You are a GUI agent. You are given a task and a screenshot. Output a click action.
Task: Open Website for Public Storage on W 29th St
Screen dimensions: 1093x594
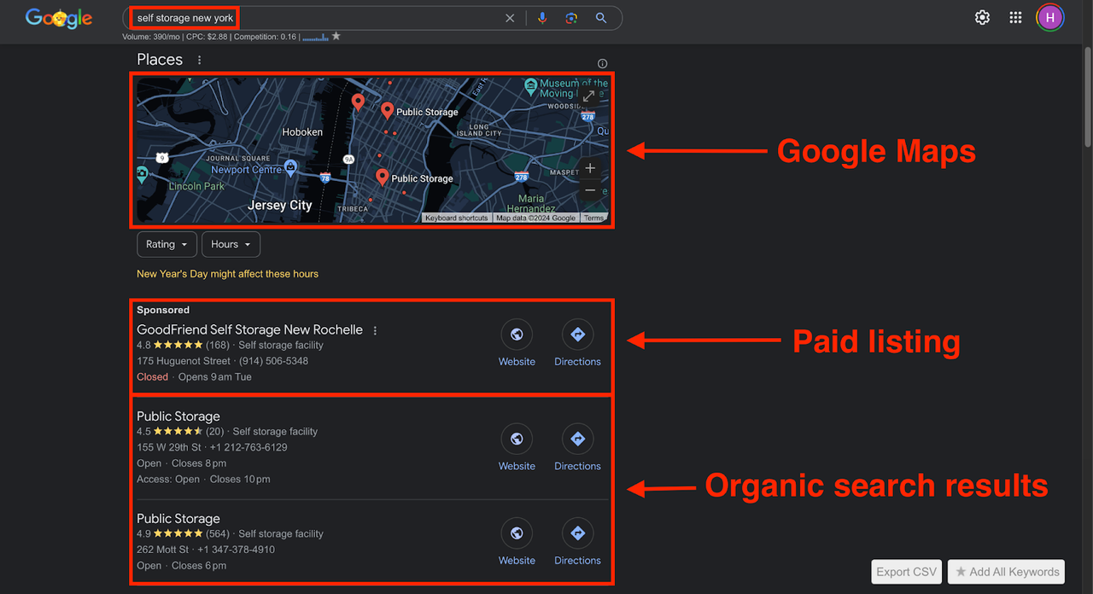coord(517,447)
